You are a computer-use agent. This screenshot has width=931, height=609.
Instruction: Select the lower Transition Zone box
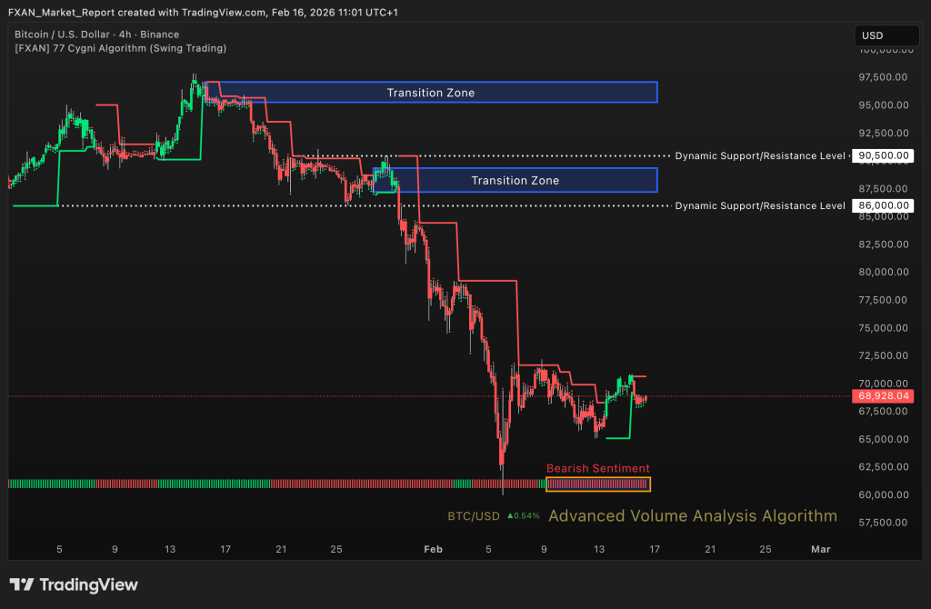click(x=515, y=180)
